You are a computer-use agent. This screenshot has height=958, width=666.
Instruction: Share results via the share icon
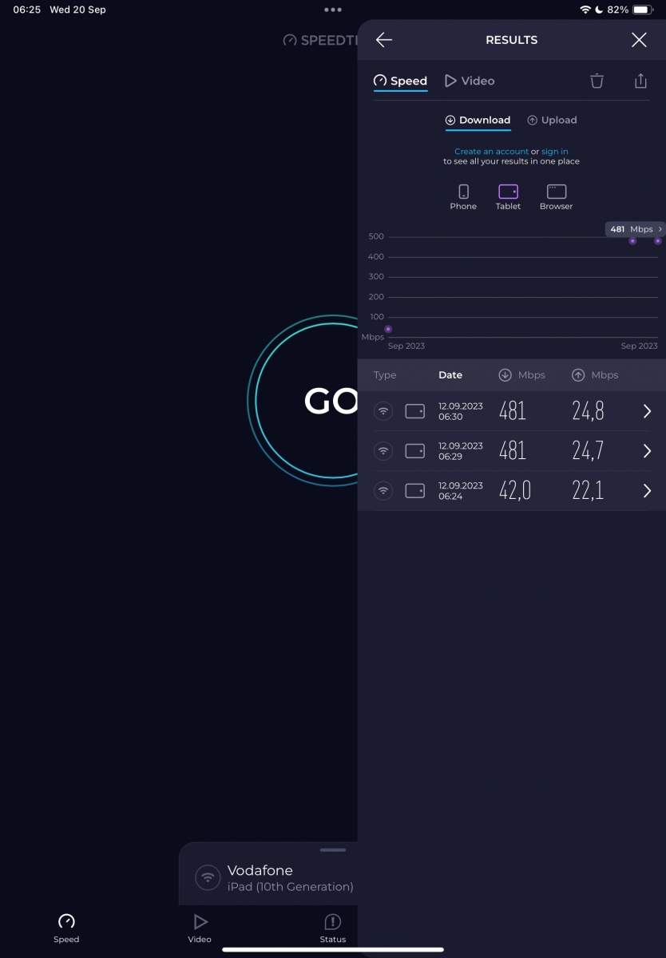640,81
